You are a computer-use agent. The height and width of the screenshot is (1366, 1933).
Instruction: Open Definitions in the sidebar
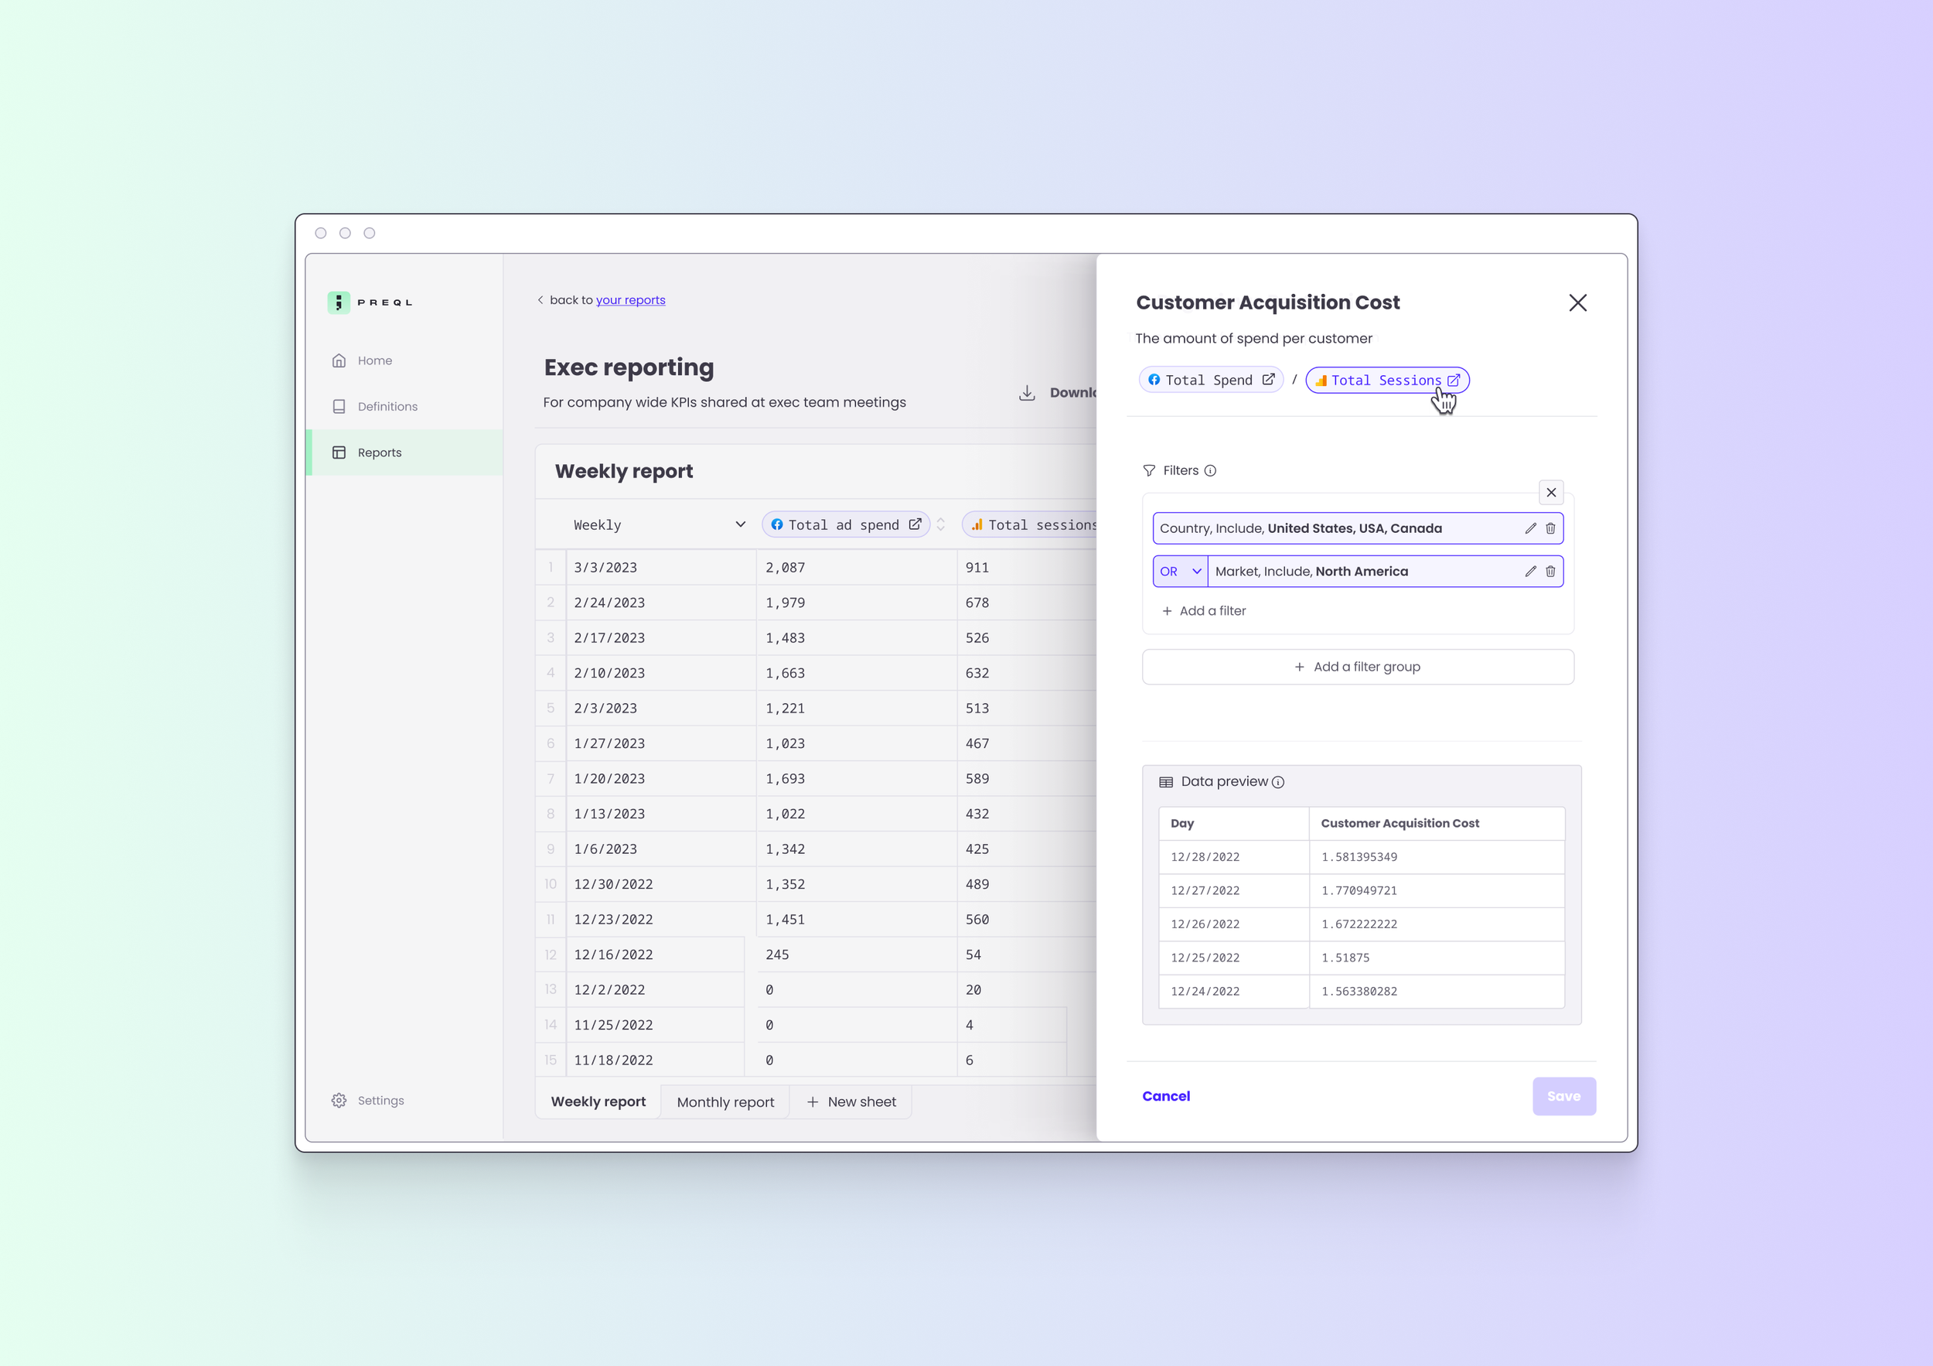click(375, 406)
